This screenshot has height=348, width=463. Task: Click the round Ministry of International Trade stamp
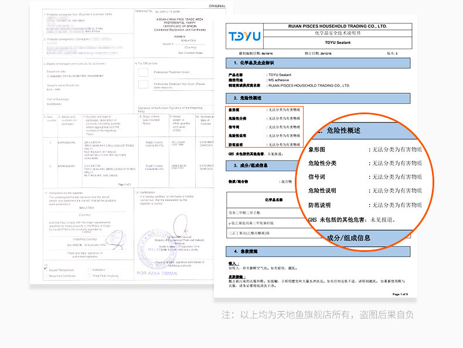coord(156,250)
